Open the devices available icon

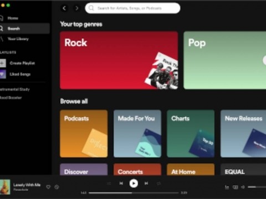235,187
